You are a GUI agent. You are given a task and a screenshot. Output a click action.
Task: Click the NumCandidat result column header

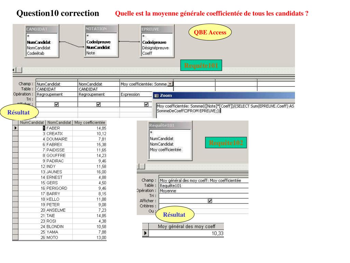(32, 123)
